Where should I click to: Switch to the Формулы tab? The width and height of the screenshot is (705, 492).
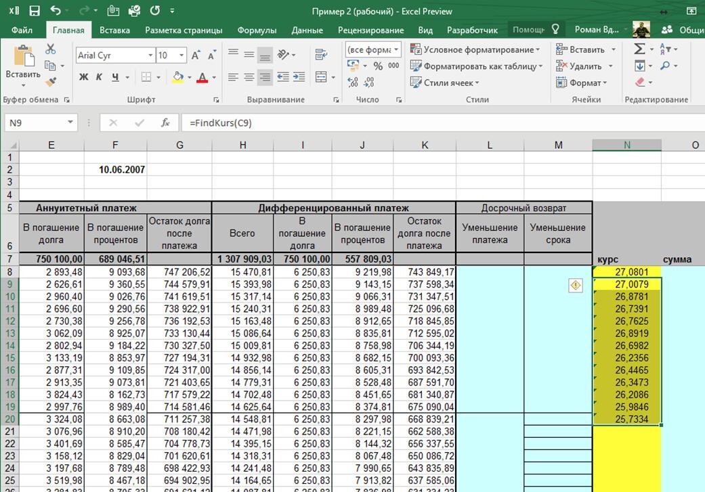click(x=257, y=30)
